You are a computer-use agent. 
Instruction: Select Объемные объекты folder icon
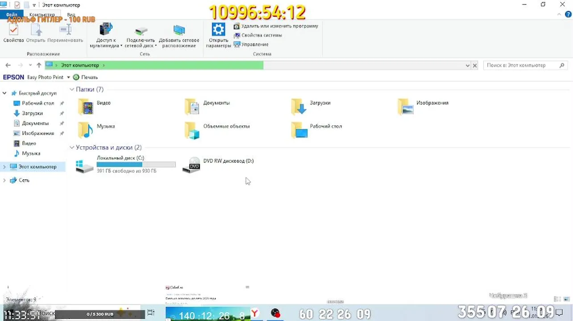pos(192,130)
